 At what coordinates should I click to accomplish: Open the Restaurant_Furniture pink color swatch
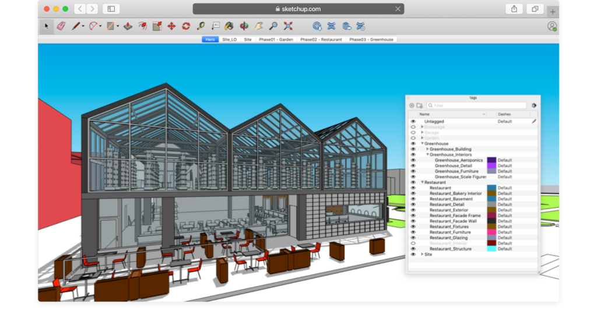pos(491,232)
